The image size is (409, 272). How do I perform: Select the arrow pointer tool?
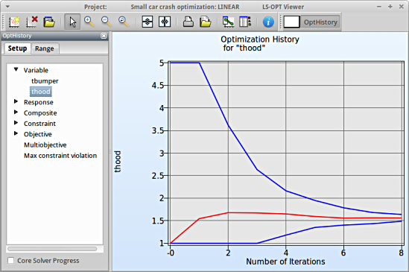(x=72, y=22)
